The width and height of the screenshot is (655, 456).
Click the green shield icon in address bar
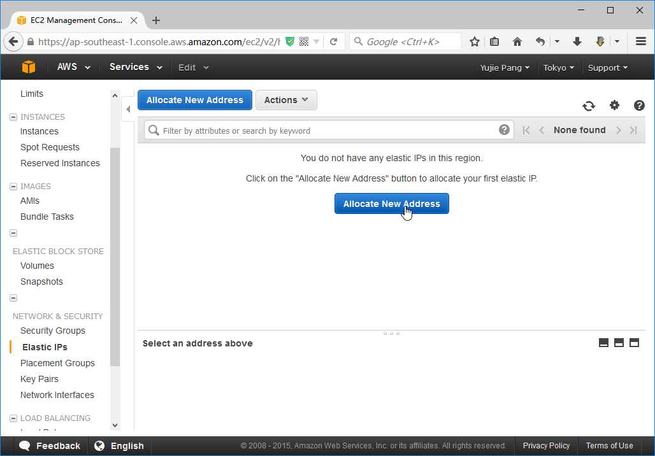click(289, 41)
